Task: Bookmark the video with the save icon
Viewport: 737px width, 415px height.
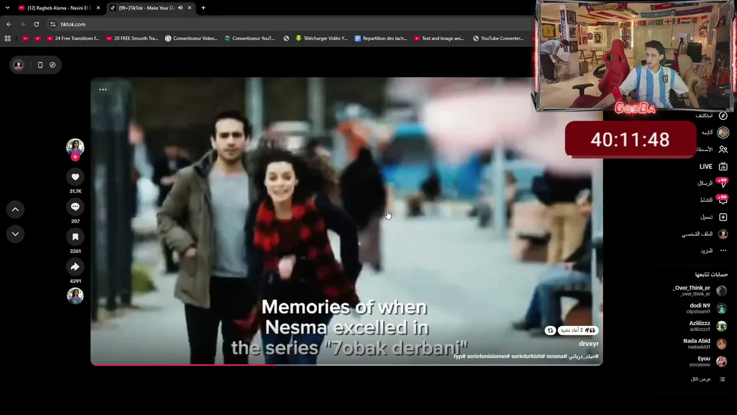Action: (75, 237)
